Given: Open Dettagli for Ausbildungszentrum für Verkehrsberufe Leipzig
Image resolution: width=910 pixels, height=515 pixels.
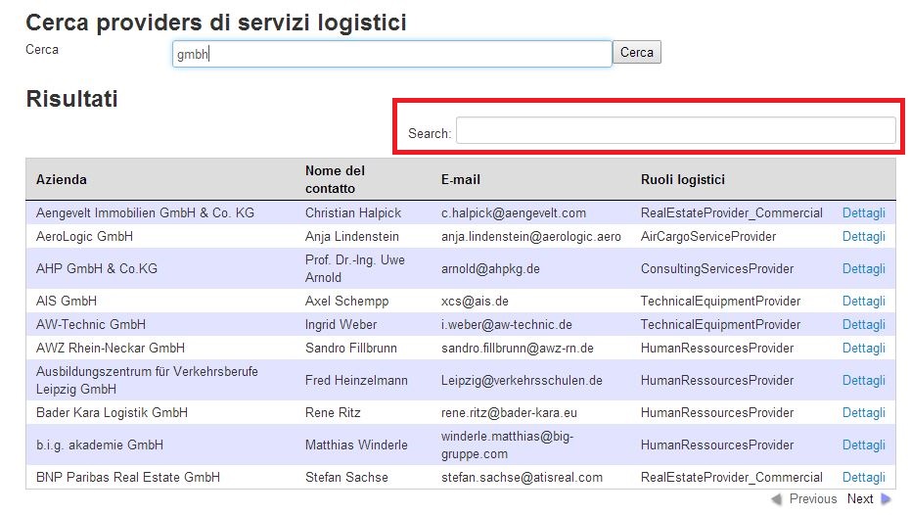Looking at the screenshot, I should pos(864,380).
